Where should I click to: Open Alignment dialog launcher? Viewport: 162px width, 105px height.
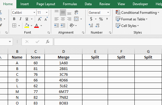coord(83,33)
